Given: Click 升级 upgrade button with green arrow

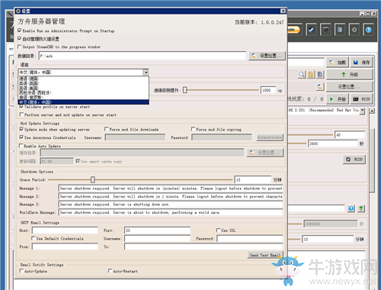Looking at the screenshot, I should (x=350, y=75).
